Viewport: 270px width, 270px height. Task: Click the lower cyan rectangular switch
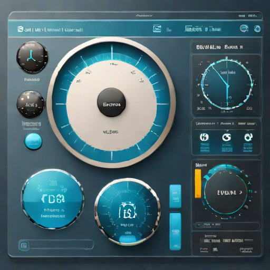pos(175,232)
